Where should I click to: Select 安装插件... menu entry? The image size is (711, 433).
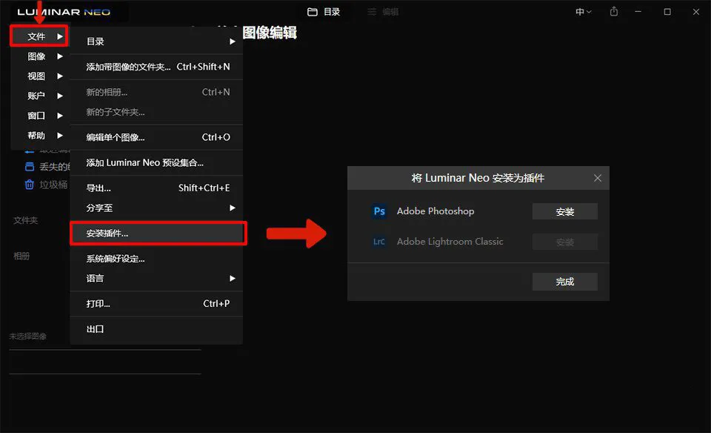click(107, 234)
